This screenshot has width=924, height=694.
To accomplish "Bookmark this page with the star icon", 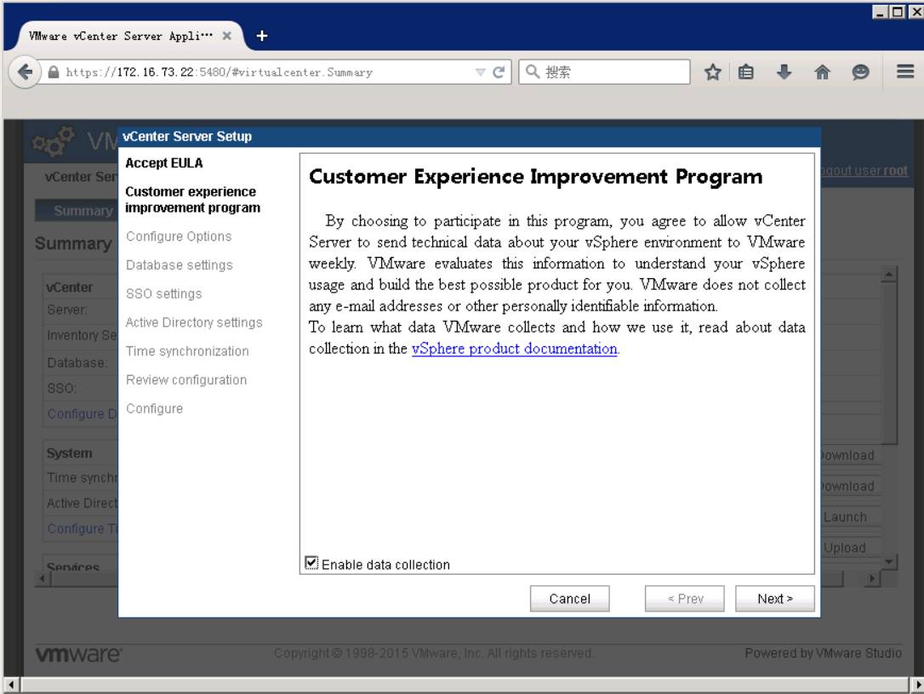I will 712,72.
